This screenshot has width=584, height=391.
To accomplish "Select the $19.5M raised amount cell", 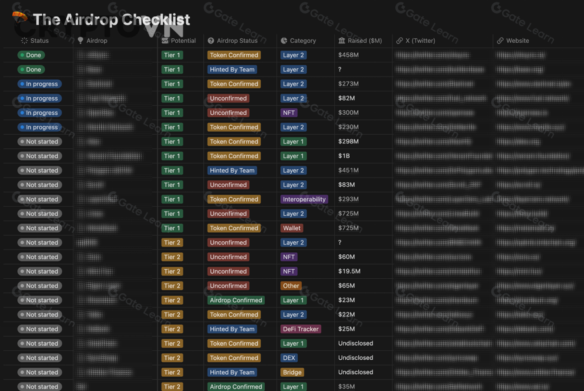I will (x=349, y=272).
